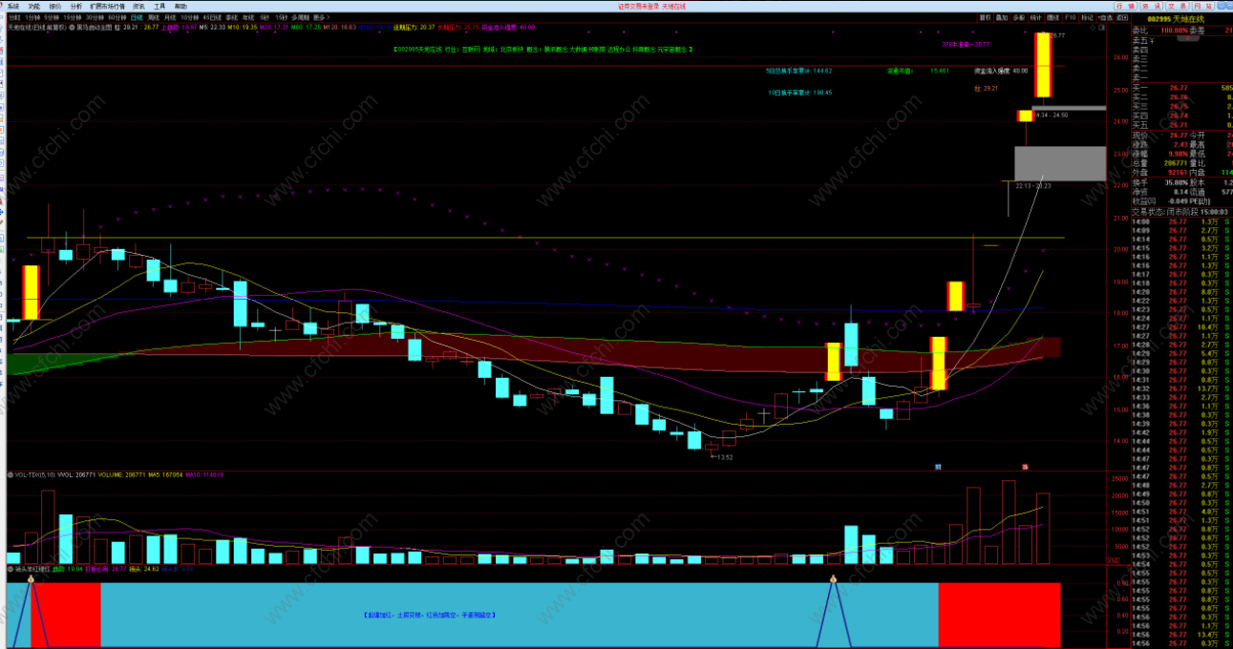Image resolution: width=1233 pixels, height=649 pixels.
Task: Expand the order book depth arrow
Action: coord(1188,38)
